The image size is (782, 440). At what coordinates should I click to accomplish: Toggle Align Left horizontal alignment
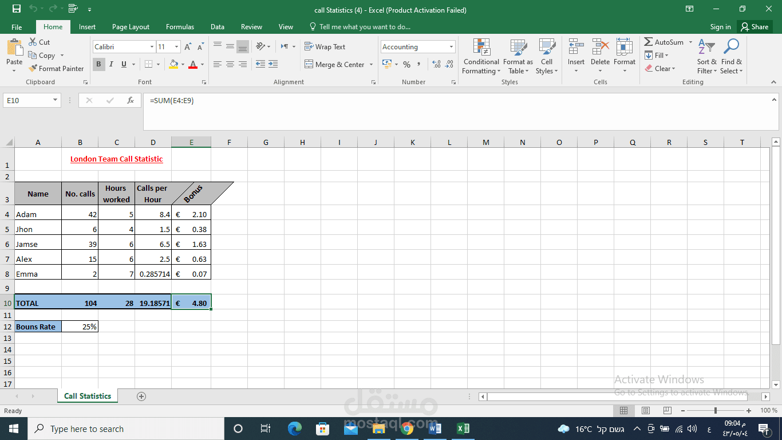(218, 64)
